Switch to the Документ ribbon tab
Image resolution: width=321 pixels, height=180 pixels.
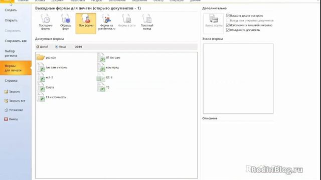58,1
